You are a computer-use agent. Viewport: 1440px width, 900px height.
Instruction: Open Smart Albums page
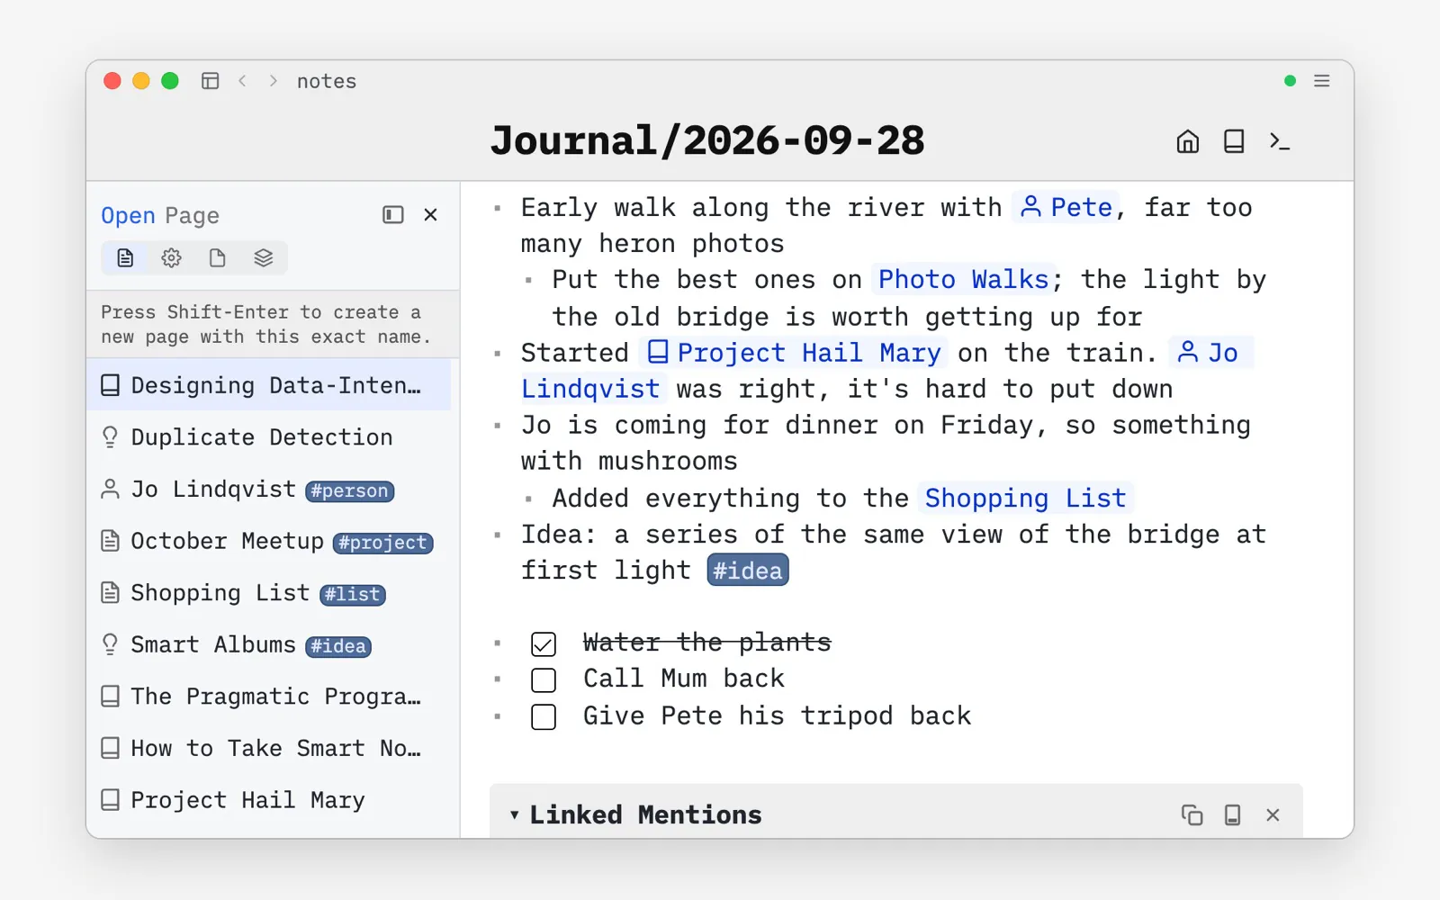[x=268, y=644]
